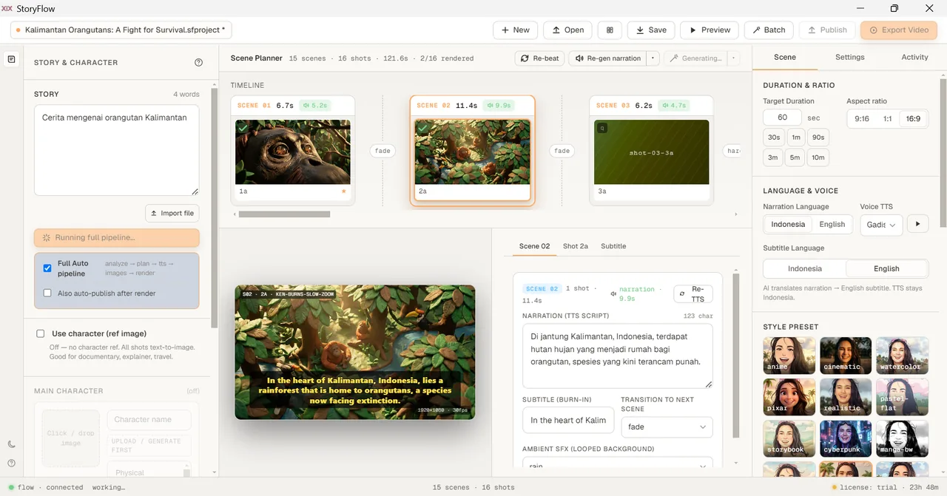Click the fade transition between scenes 01 and 02
The height and width of the screenshot is (496, 947).
tap(382, 151)
